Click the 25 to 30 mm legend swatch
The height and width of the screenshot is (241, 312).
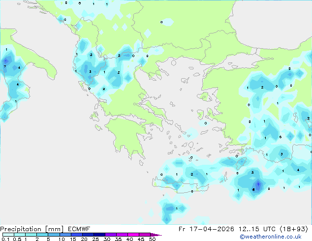click(x=99, y=235)
